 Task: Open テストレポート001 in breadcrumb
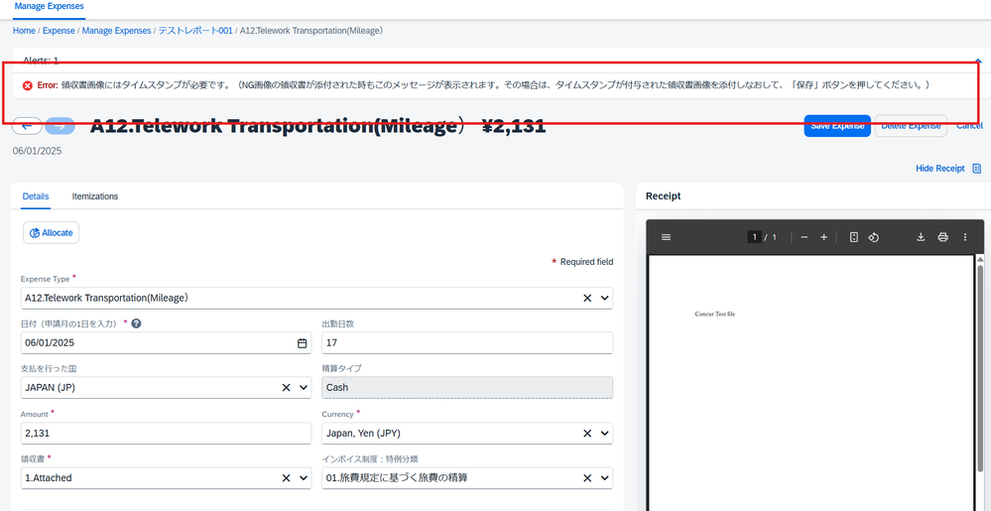pos(195,31)
